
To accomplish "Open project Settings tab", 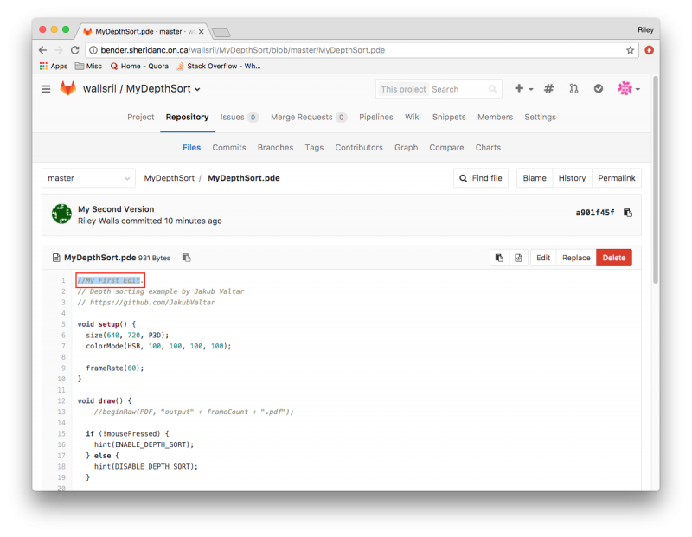I will (540, 118).
